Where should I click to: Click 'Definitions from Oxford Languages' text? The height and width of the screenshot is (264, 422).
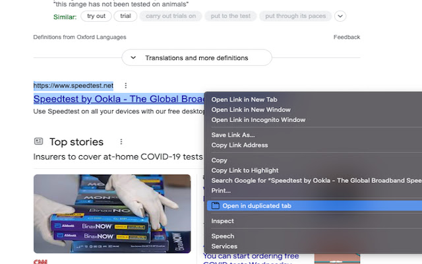pyautogui.click(x=80, y=37)
